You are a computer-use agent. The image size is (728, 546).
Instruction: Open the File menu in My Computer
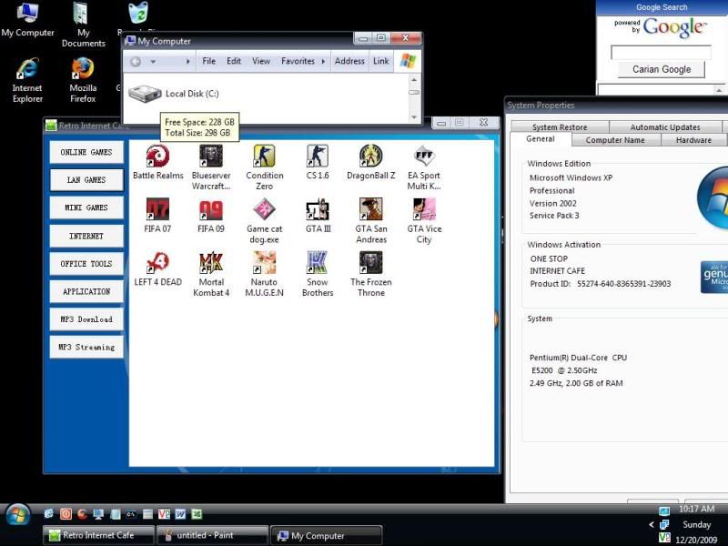tap(209, 61)
